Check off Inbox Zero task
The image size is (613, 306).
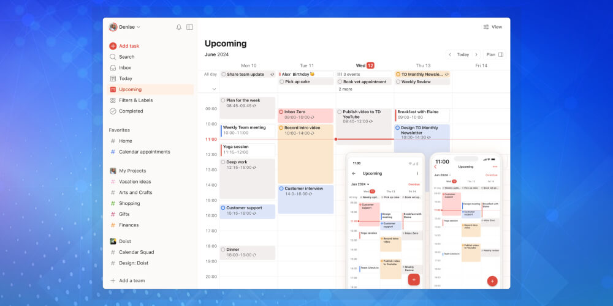pyautogui.click(x=281, y=112)
